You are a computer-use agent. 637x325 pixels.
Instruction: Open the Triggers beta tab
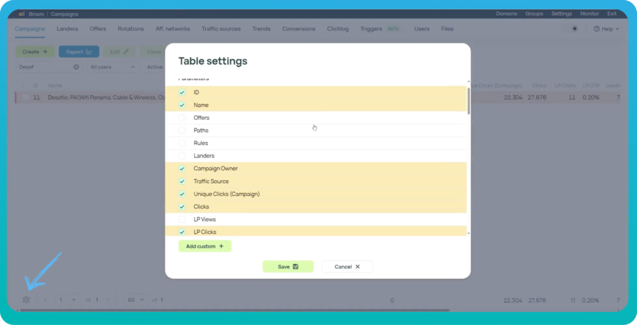pyautogui.click(x=380, y=29)
